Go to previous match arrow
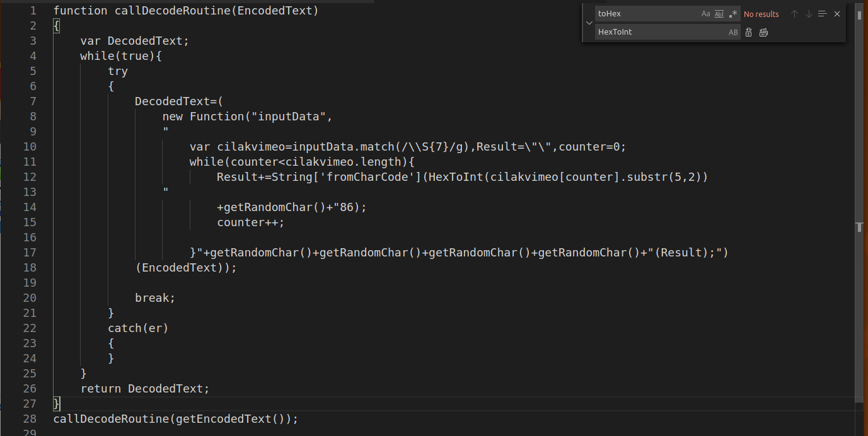The width and height of the screenshot is (868, 436). (x=794, y=14)
